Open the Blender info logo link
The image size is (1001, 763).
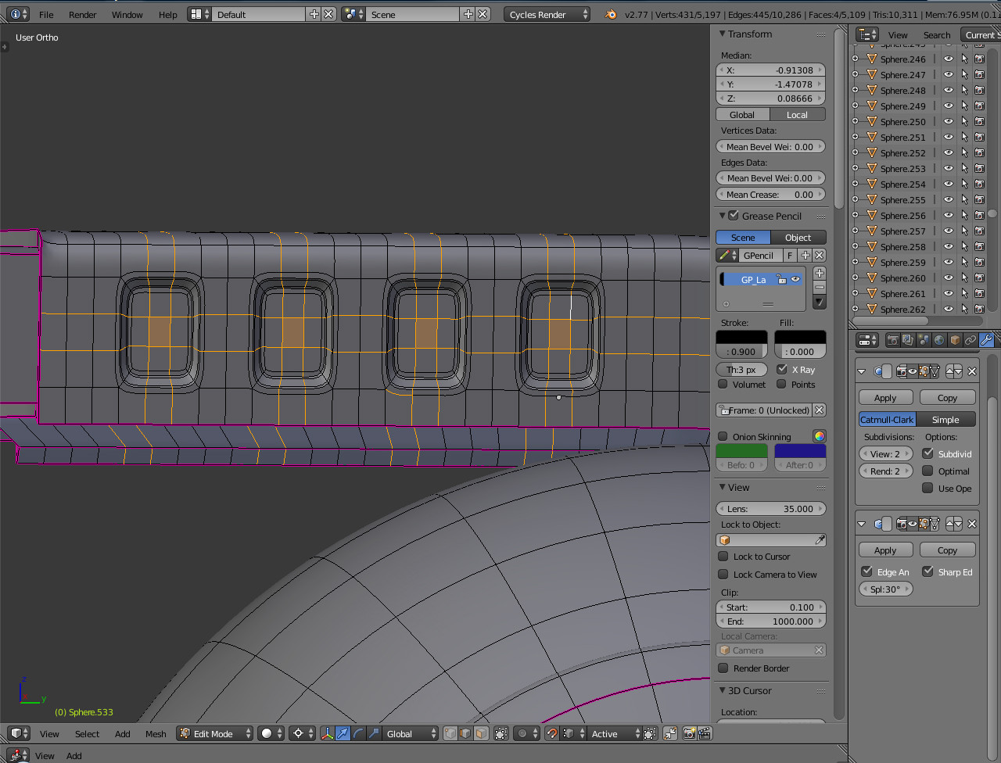[x=611, y=14]
